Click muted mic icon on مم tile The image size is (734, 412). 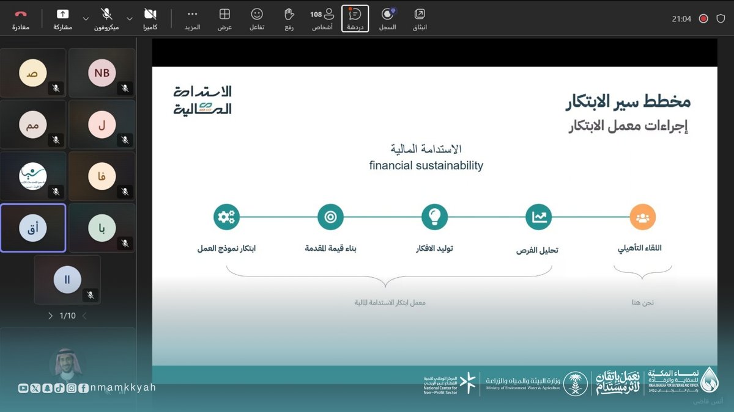pyautogui.click(x=56, y=140)
